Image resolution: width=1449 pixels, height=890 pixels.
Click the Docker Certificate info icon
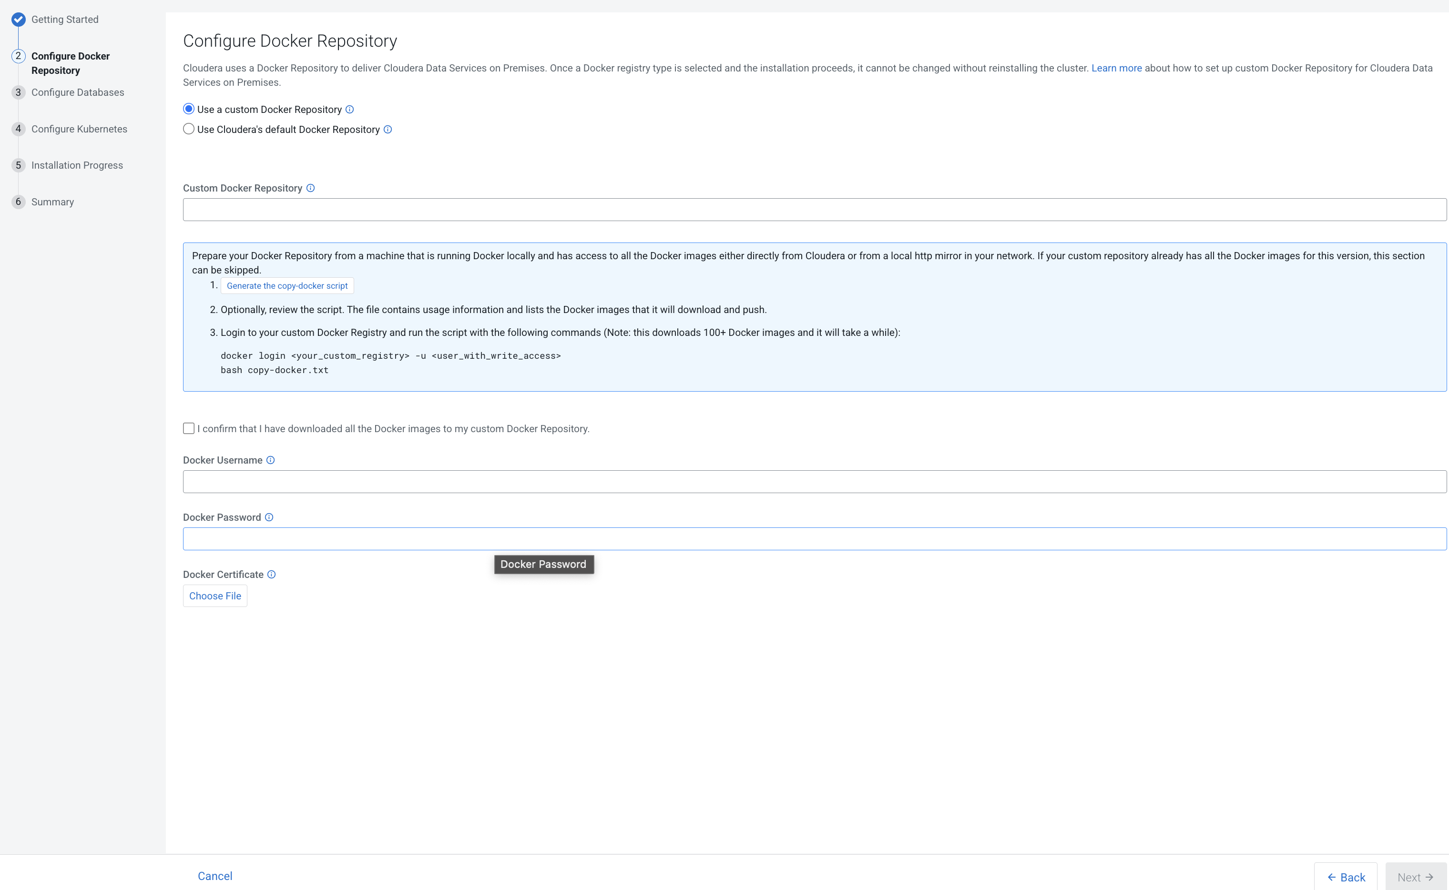(x=271, y=575)
